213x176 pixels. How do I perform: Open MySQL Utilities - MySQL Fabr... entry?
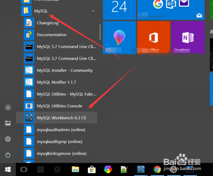coord(66,94)
